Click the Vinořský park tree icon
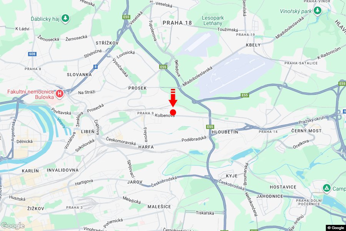 pos(318,10)
